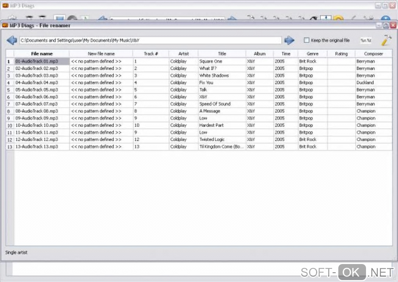Click the Composer column header
The image size is (398, 282).
(373, 53)
